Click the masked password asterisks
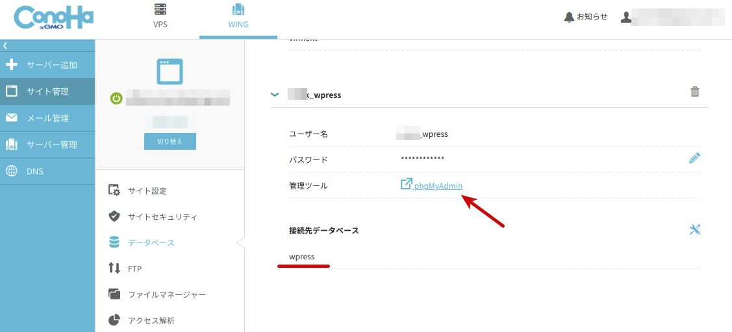The width and height of the screenshot is (732, 332). click(x=422, y=159)
